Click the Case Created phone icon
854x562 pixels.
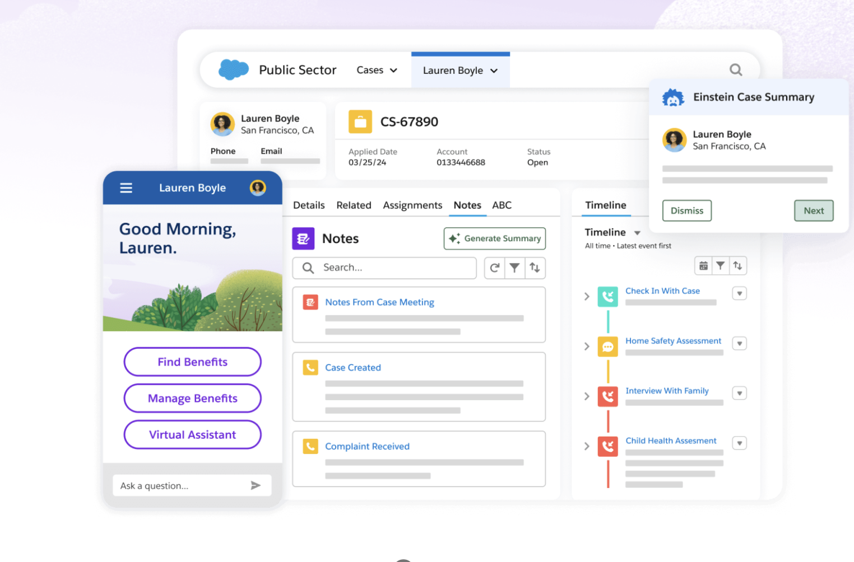pos(310,368)
